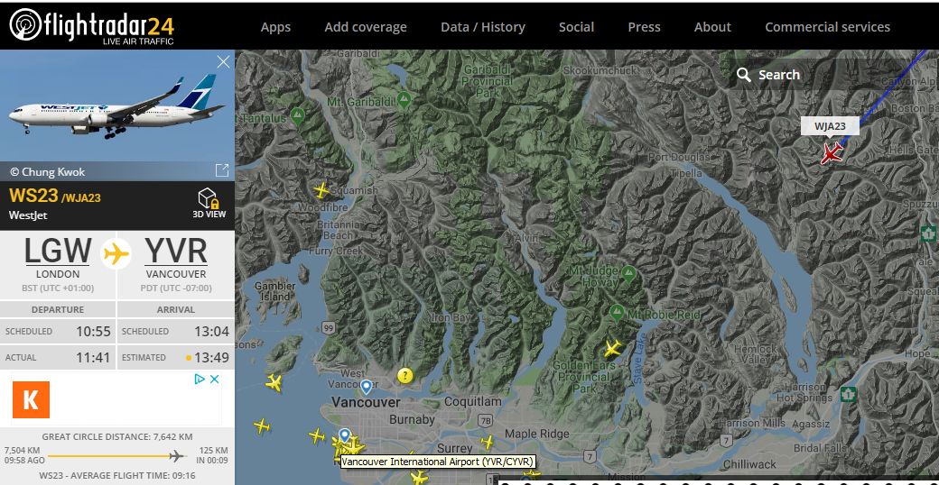Click the Vancouver International Airport blue pin

(344, 435)
